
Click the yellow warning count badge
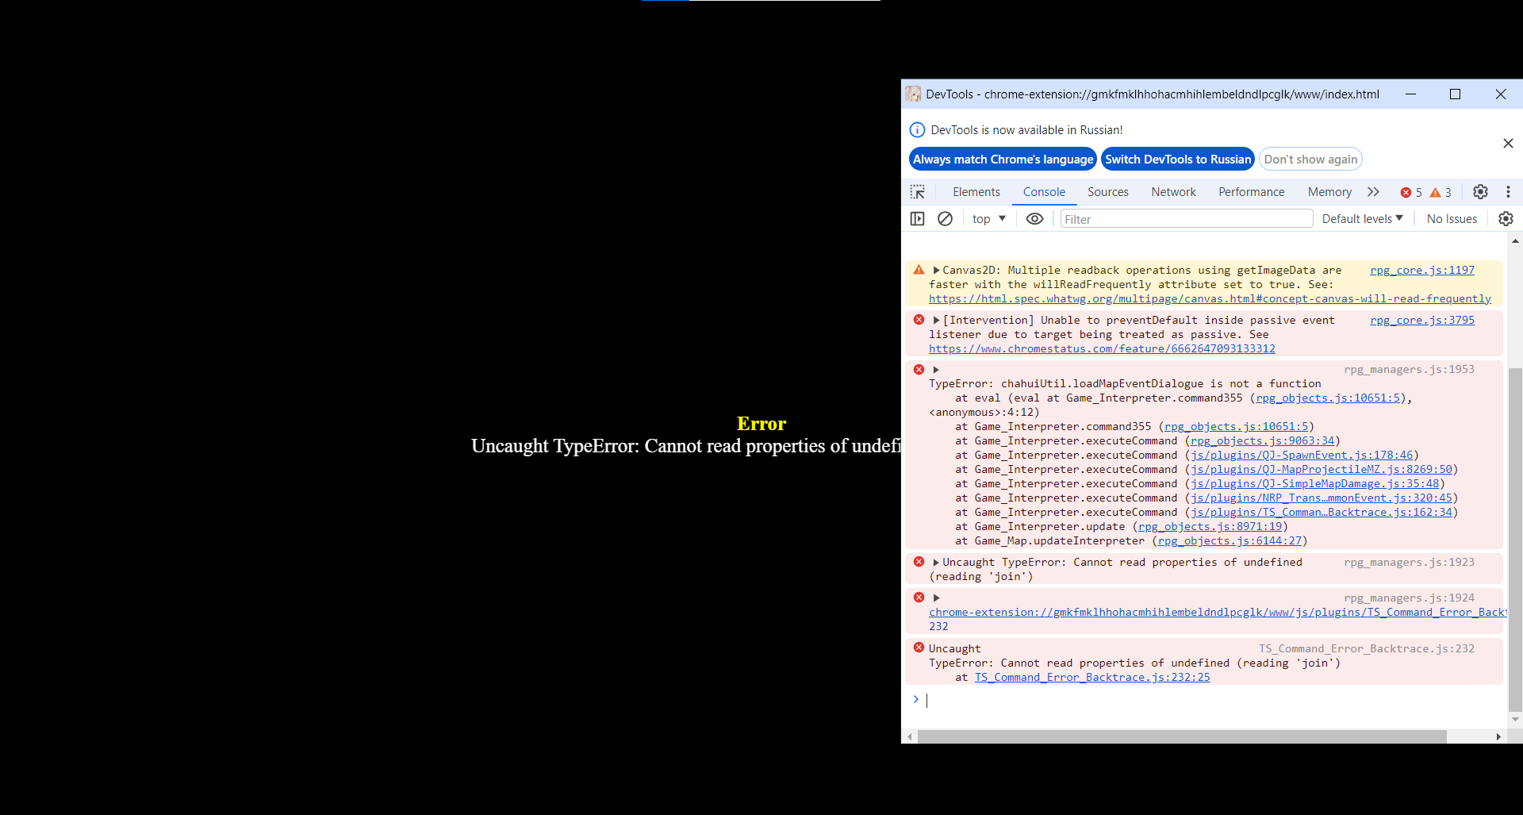click(1441, 193)
